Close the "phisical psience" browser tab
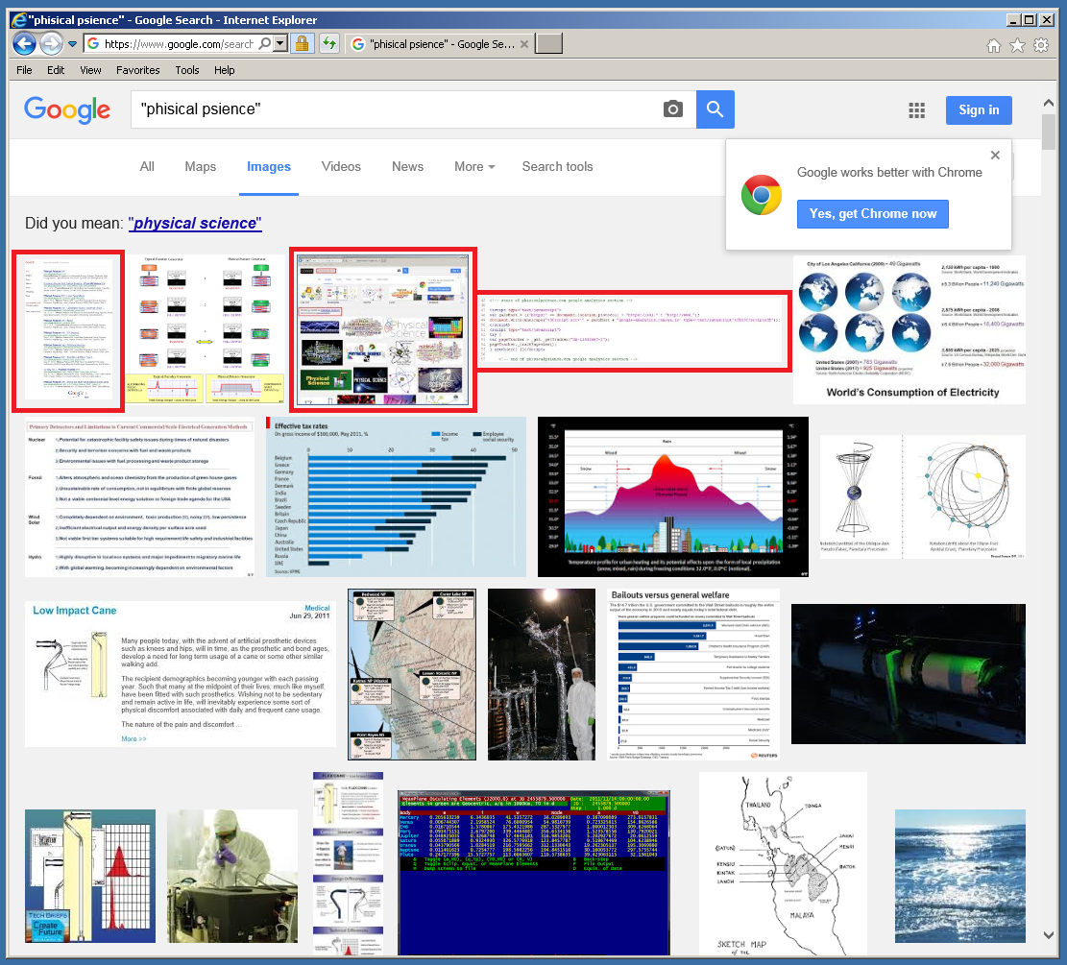1067x965 pixels. tap(524, 44)
